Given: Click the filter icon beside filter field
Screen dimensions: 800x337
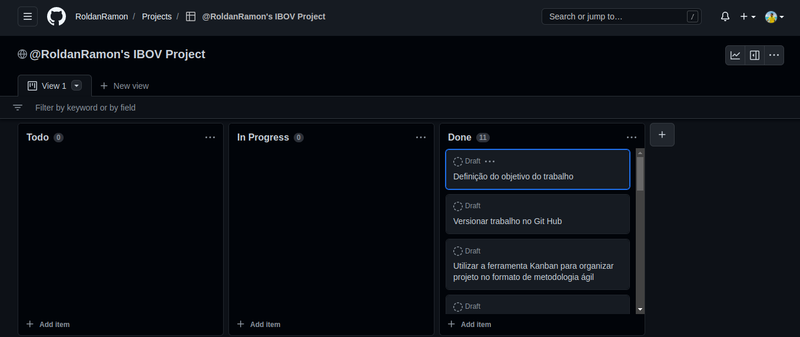Looking at the screenshot, I should tap(18, 108).
